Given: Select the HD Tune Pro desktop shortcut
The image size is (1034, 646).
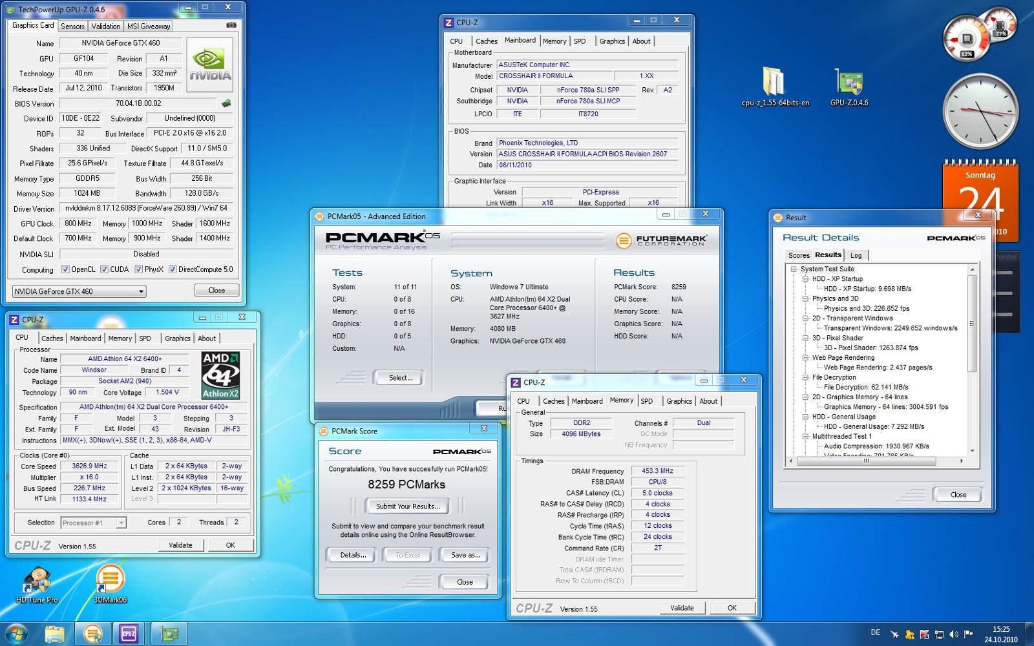Looking at the screenshot, I should click(37, 585).
